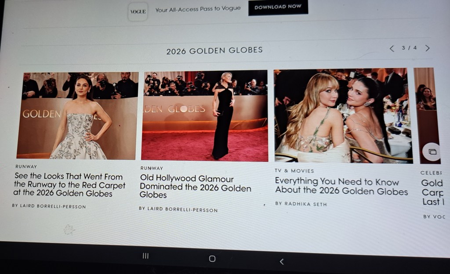Tap the 'Your All-Access Pass to Vogue' banner text

point(198,9)
